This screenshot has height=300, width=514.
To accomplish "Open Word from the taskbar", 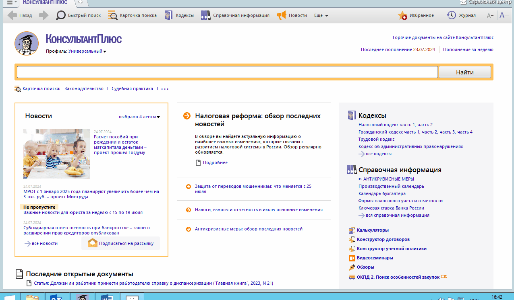I will 107,298.
